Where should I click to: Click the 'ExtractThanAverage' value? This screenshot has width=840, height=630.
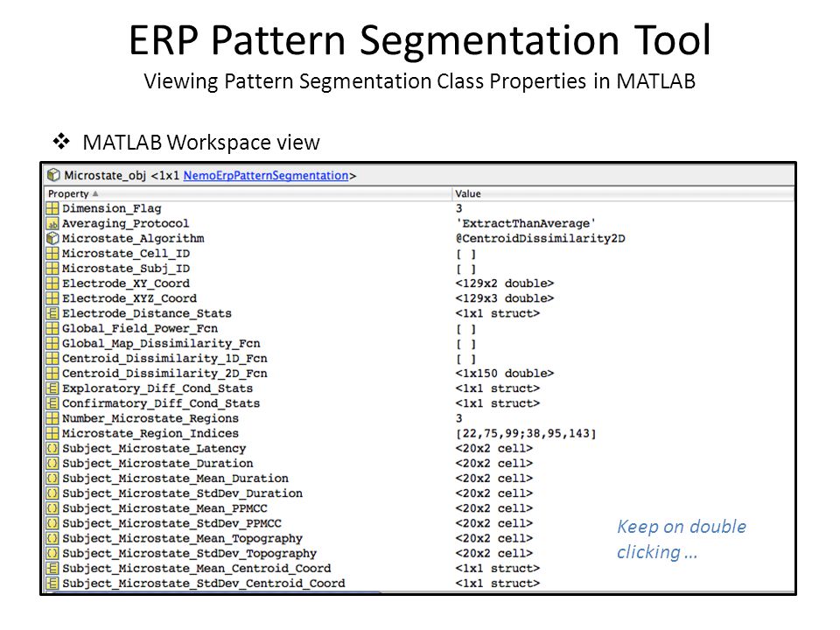[x=526, y=223]
